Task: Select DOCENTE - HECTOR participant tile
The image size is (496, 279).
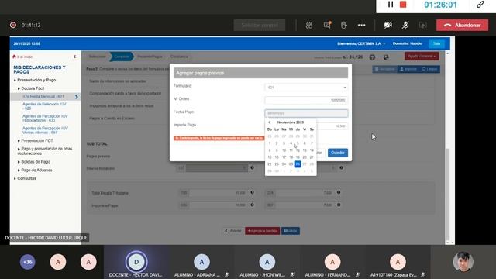Action: coord(136,262)
